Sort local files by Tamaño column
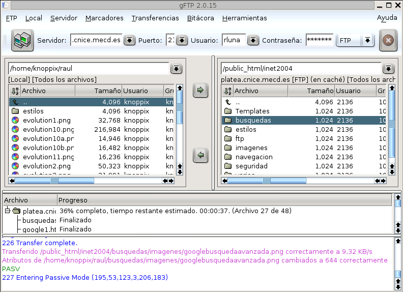 pyautogui.click(x=98, y=91)
